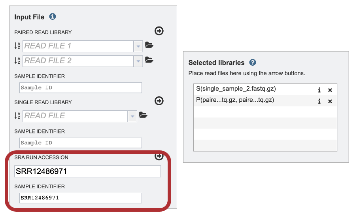The width and height of the screenshot is (359, 220).
Task: Open folder browser for single READ FILE
Action: (x=143, y=115)
